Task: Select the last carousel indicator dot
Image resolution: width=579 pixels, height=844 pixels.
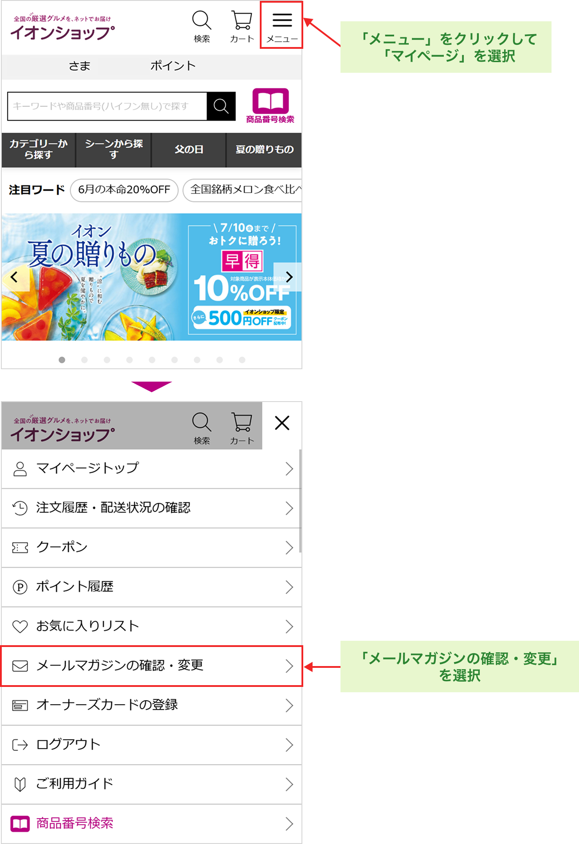Action: [242, 360]
